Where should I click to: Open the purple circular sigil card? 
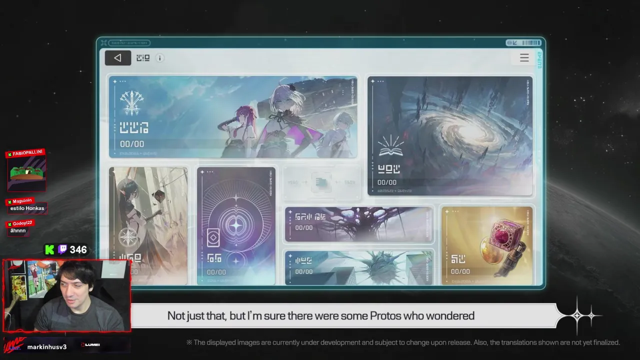(x=236, y=226)
